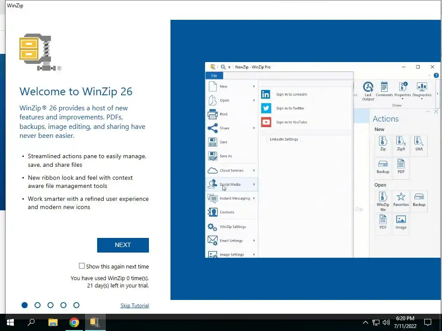Image resolution: width=442 pixels, height=331 pixels.
Task: Expand the Cloud Services submenu arrow
Action: 254,171
